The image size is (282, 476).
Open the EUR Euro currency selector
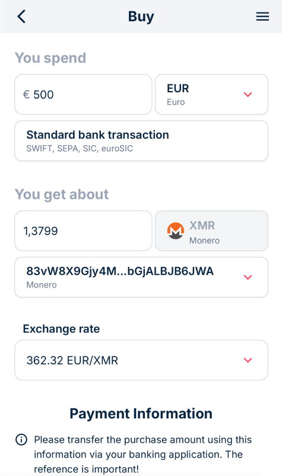point(211,95)
